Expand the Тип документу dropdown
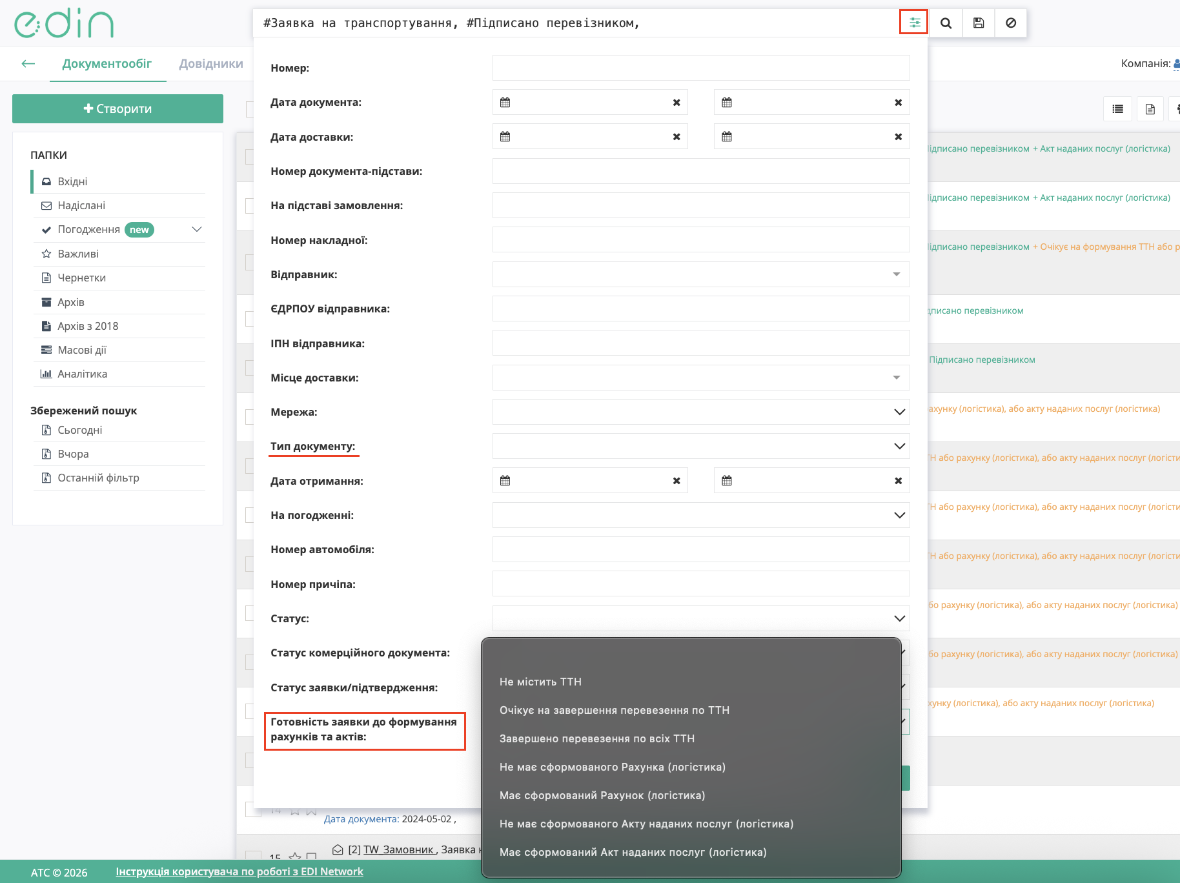Screen dimensions: 1180x883 coord(899,447)
